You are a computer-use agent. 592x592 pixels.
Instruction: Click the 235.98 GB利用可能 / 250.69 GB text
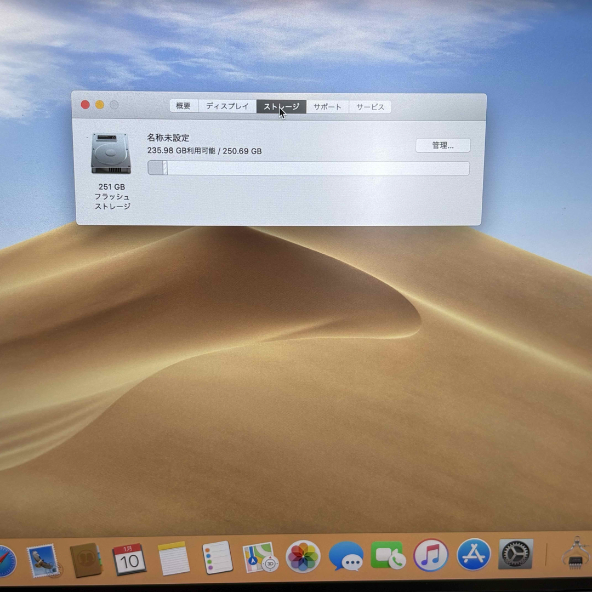coord(204,151)
